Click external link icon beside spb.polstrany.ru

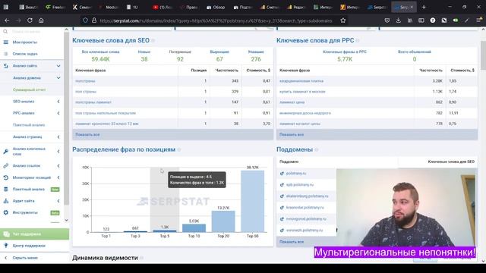[282, 185]
